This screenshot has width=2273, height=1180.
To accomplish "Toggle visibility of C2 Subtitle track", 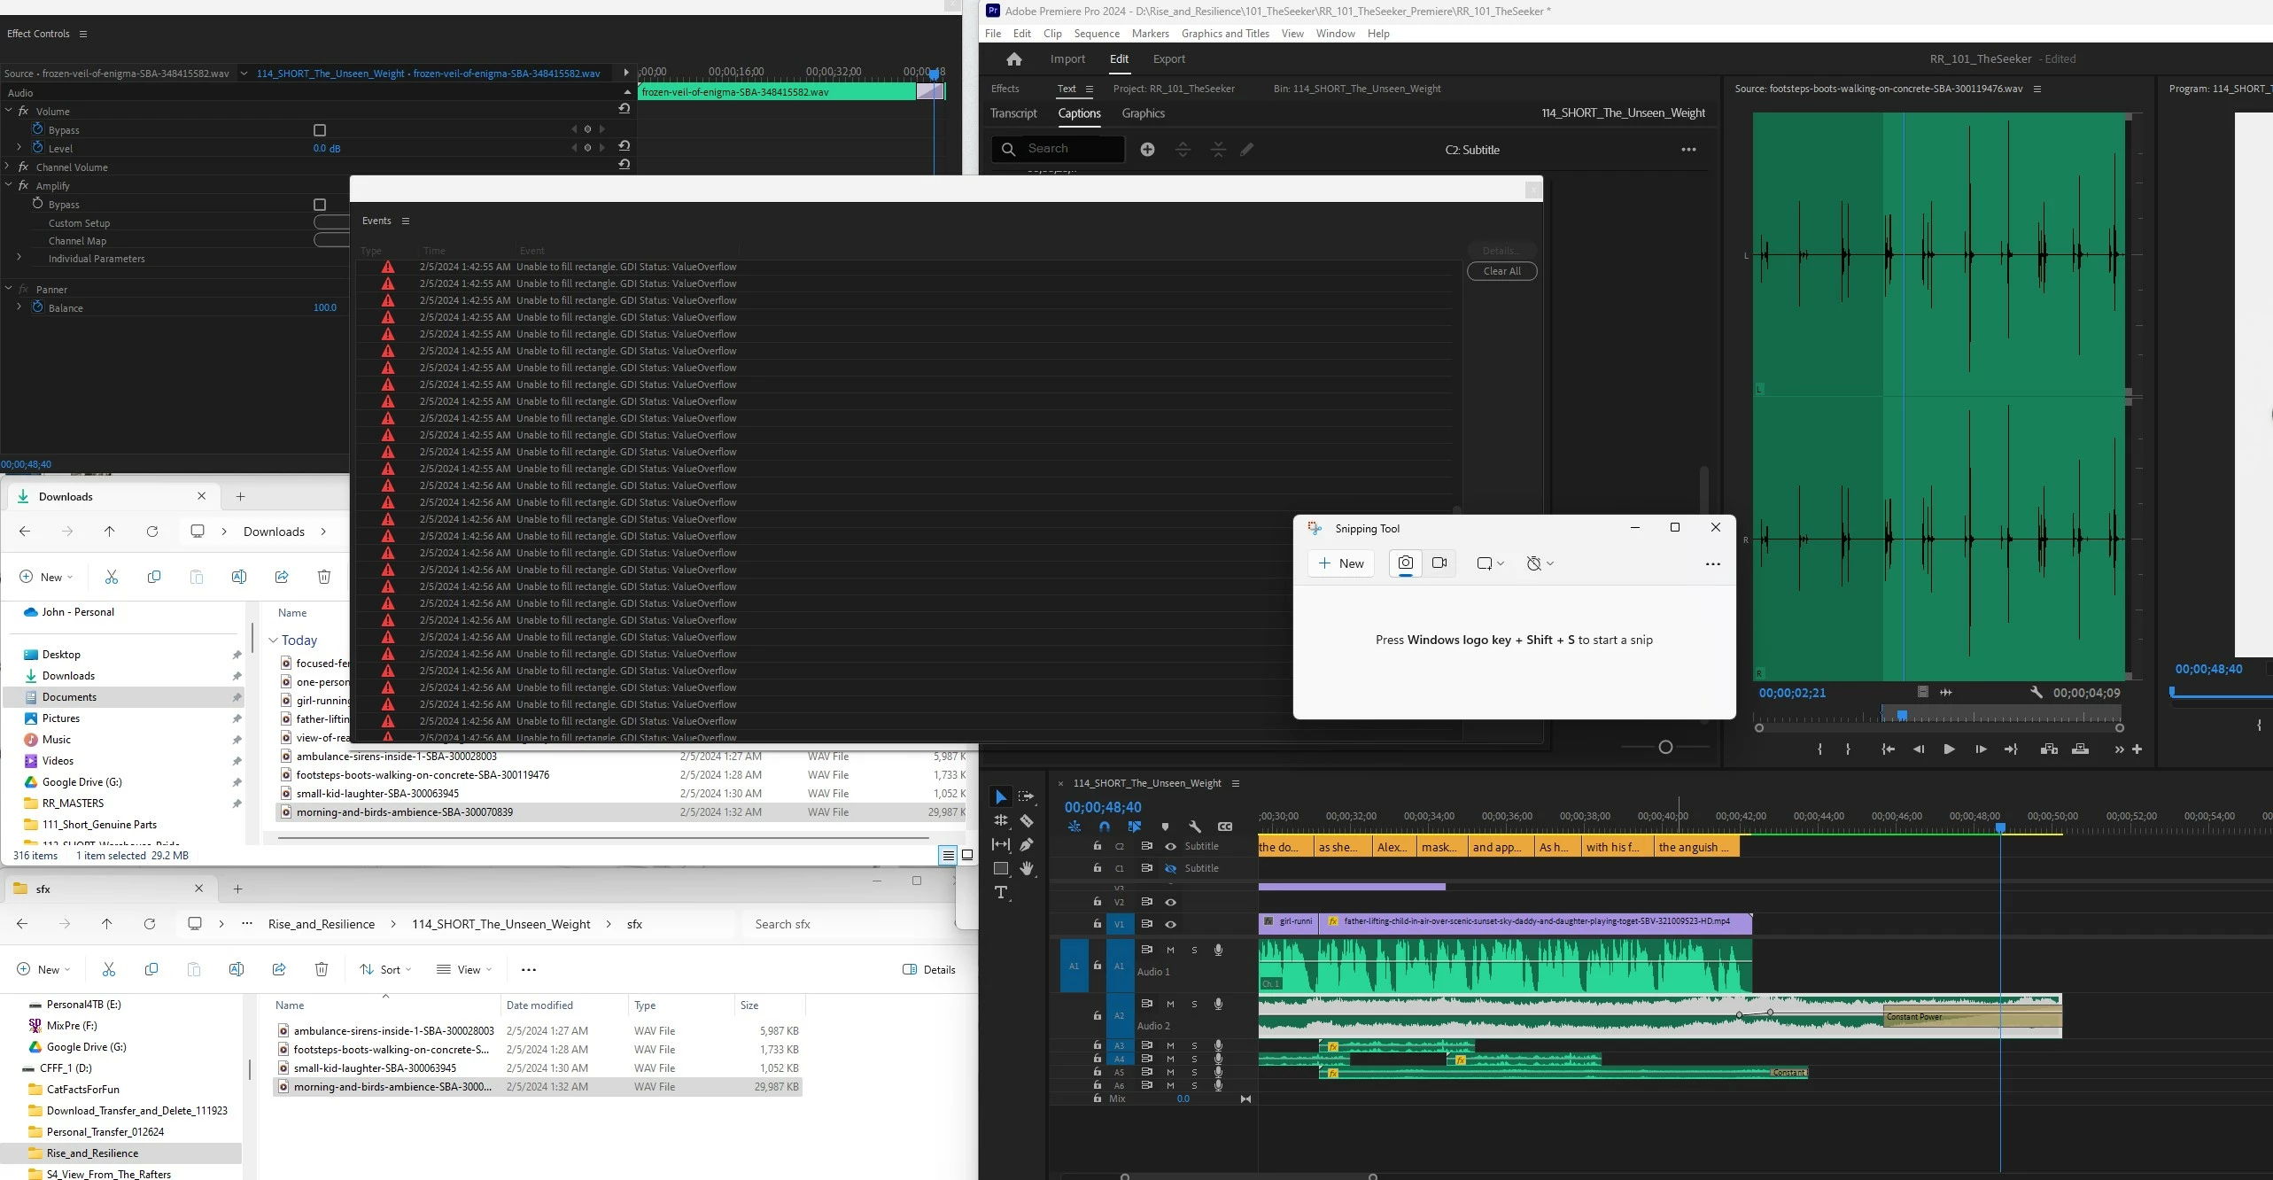I will (x=1170, y=846).
